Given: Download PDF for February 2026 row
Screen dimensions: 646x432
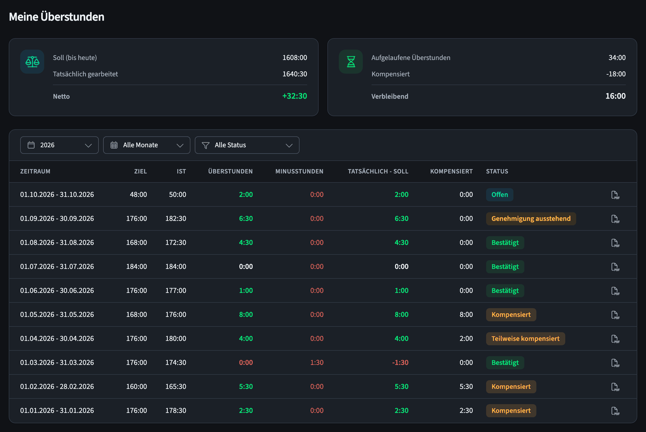Looking at the screenshot, I should coord(615,387).
